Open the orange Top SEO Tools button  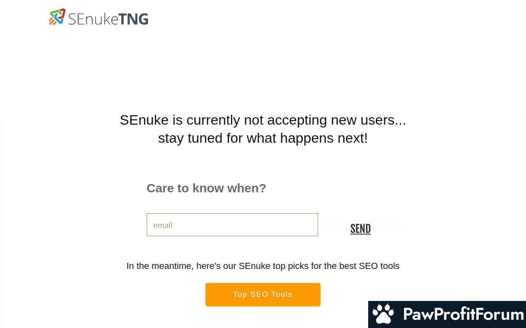point(263,294)
